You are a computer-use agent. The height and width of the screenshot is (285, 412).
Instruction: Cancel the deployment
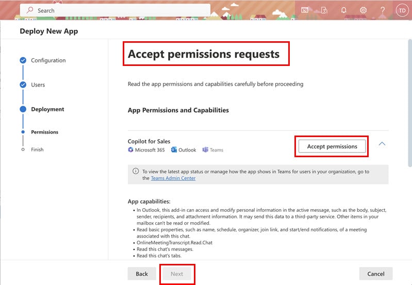pyautogui.click(x=376, y=274)
